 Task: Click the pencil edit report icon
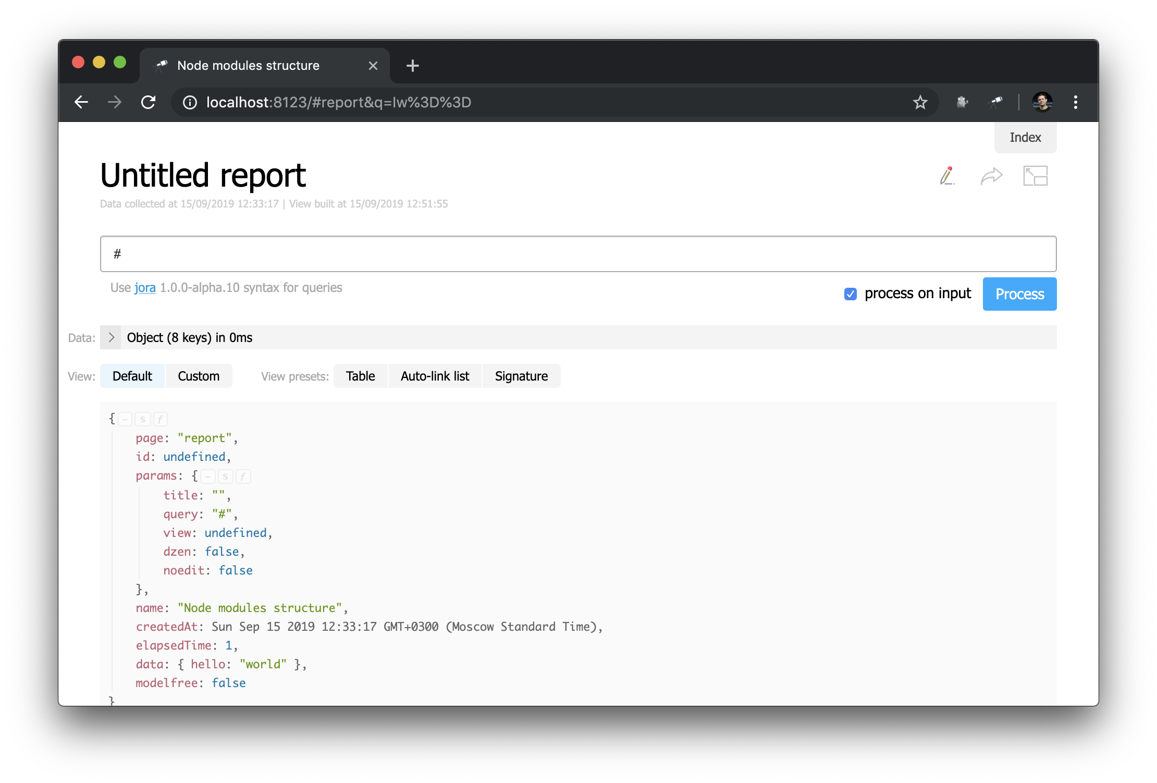click(x=947, y=176)
